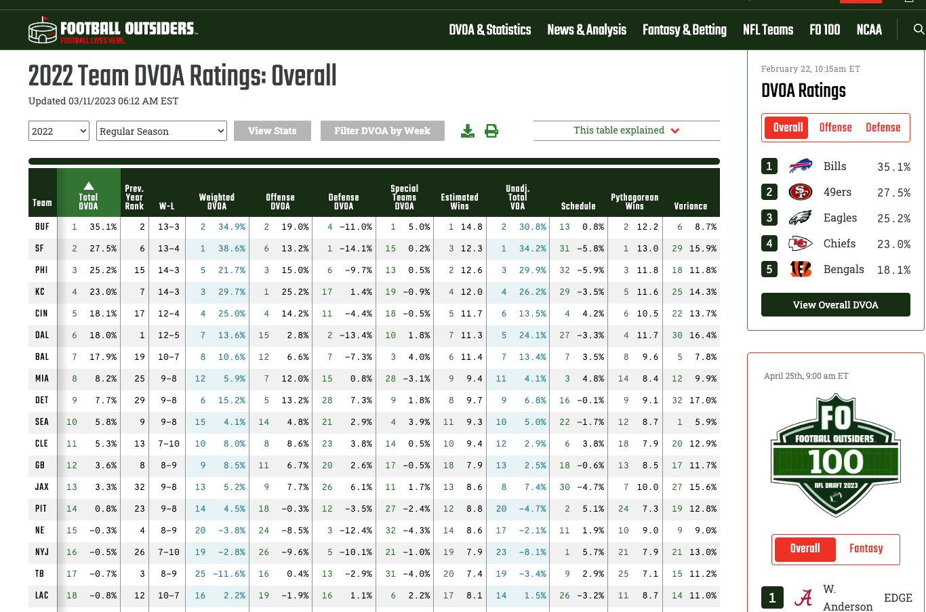Click the Chiefs team logo in sidebar

pyautogui.click(x=801, y=243)
